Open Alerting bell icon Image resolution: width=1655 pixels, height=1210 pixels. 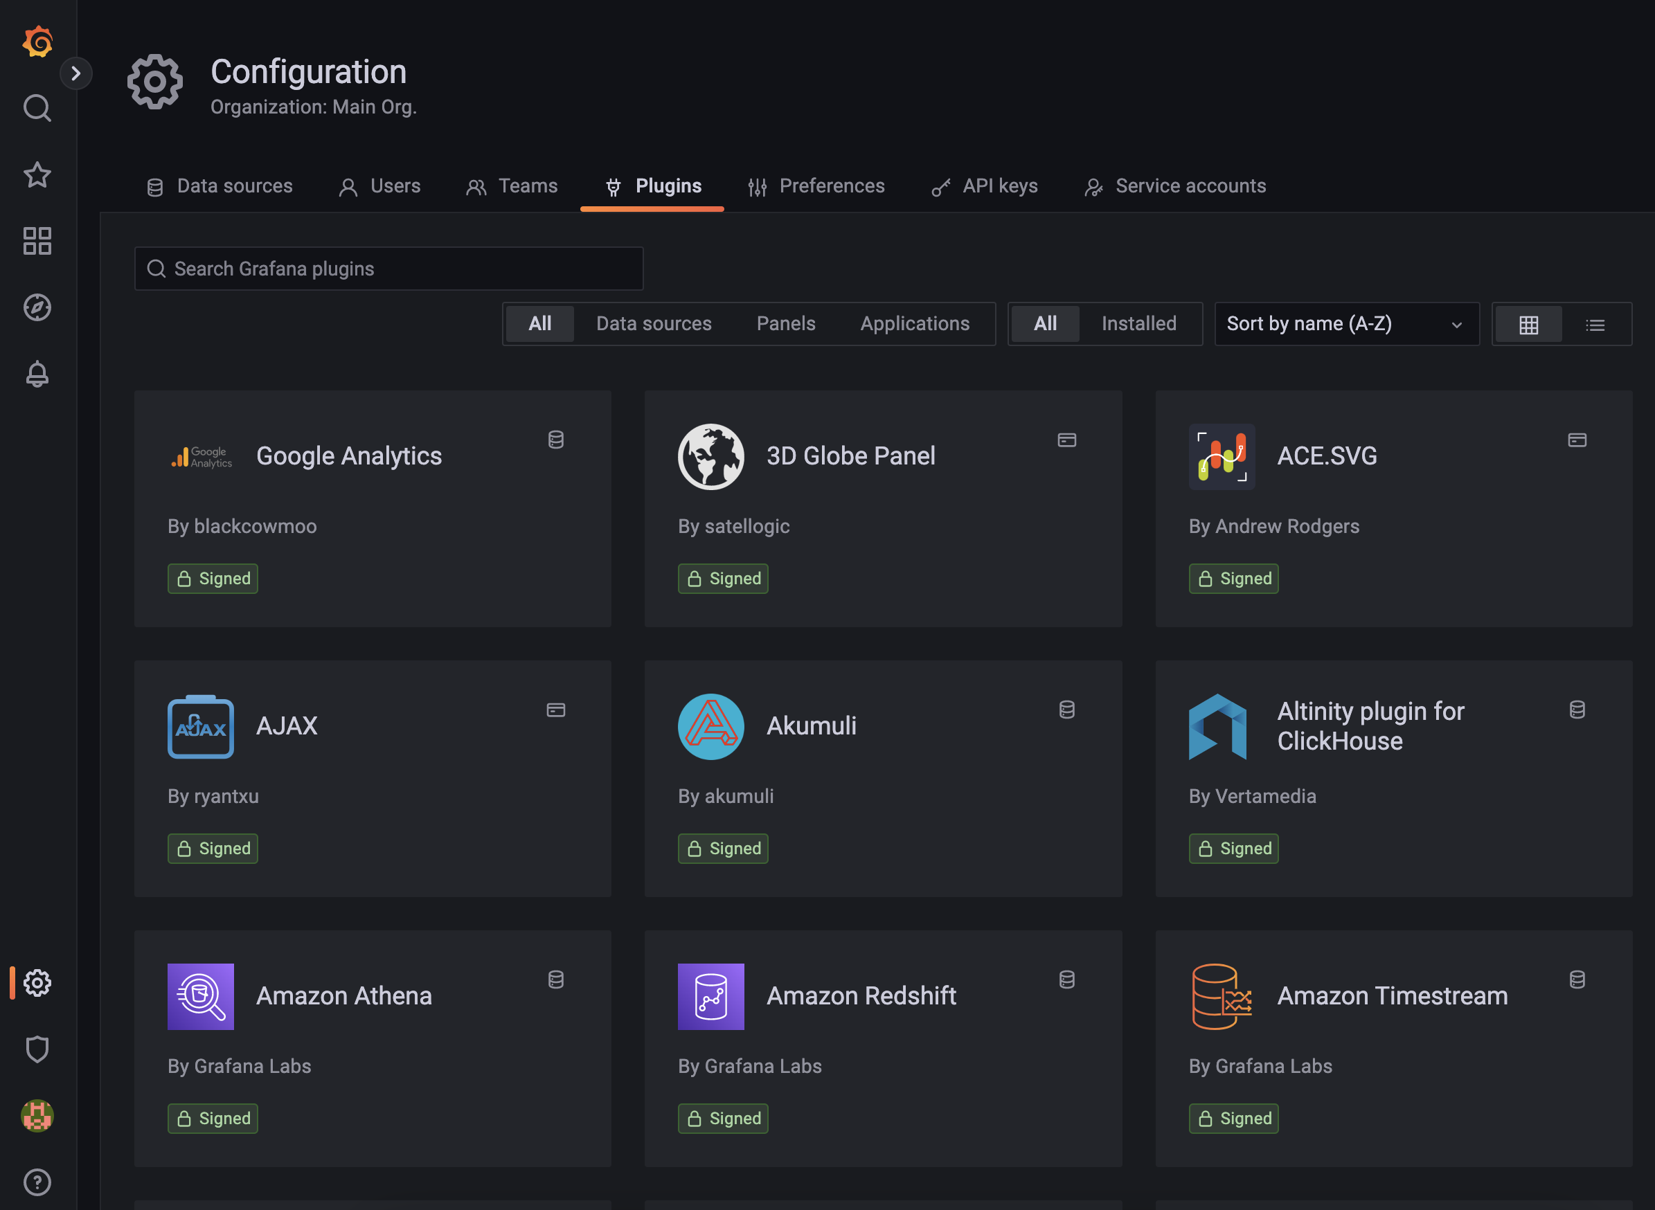37,374
